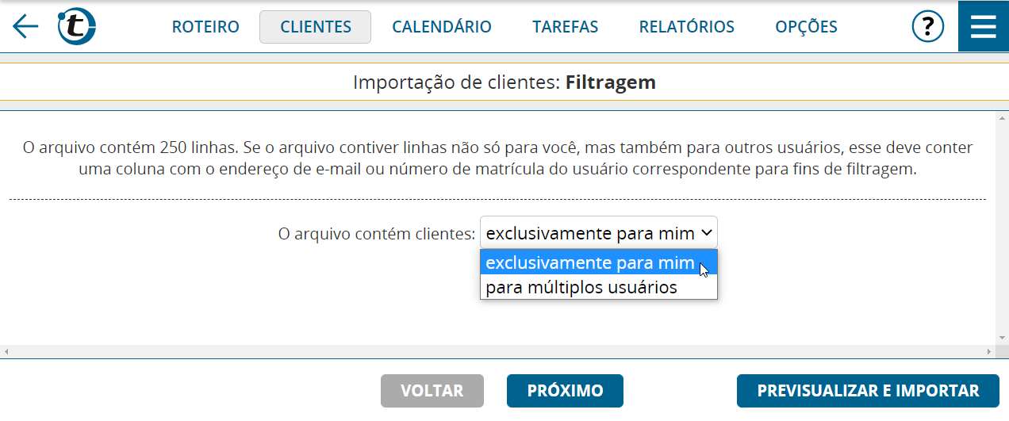Click the PRÓXIMO button
1009x421 pixels.
tap(565, 391)
